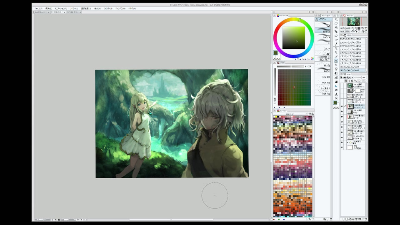Open the ウィンドウ menu

click(x=120, y=8)
